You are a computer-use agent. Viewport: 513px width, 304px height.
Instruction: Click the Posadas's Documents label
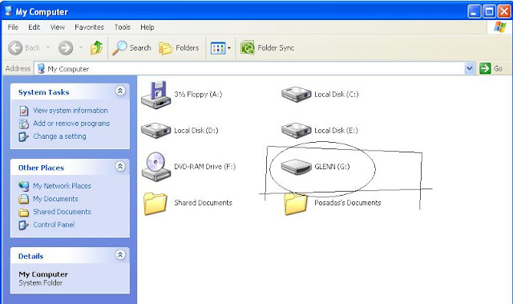tap(347, 203)
